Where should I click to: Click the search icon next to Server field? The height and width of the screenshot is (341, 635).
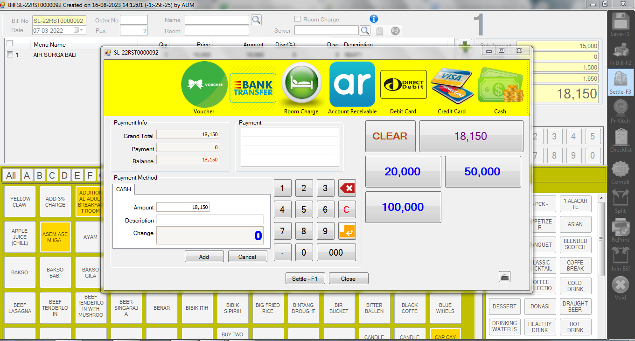pos(365,30)
